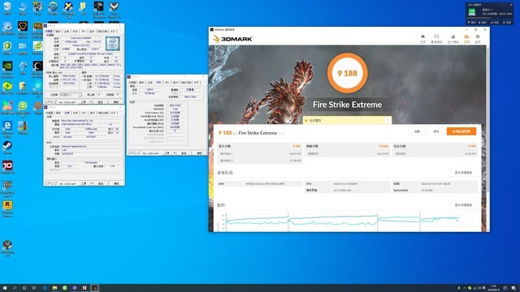This screenshot has height=292, width=520.
Task: Click the Windows Start button on the taskbar
Action: point(5,288)
